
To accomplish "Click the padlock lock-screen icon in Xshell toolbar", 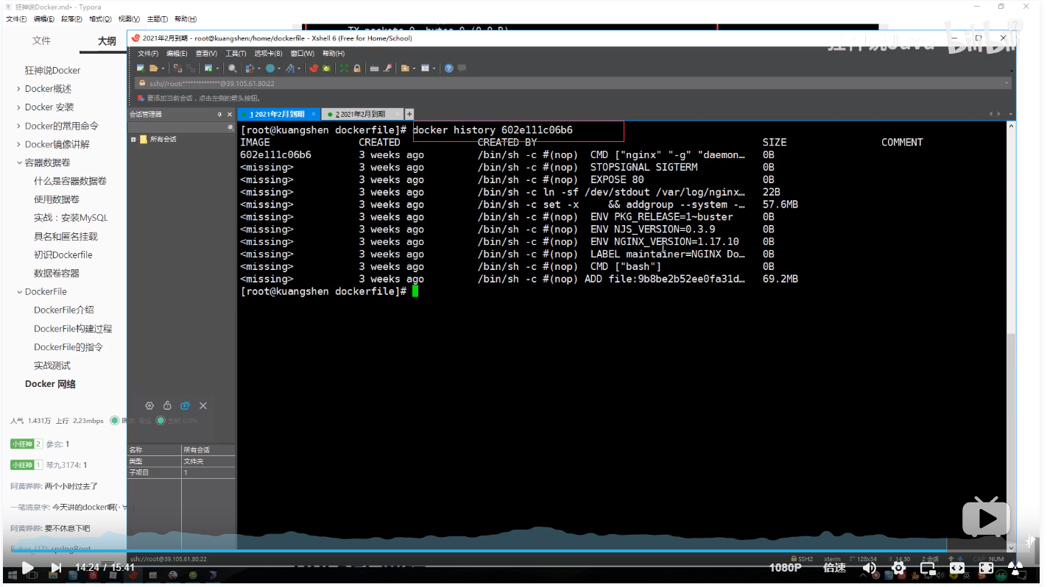I will point(357,68).
